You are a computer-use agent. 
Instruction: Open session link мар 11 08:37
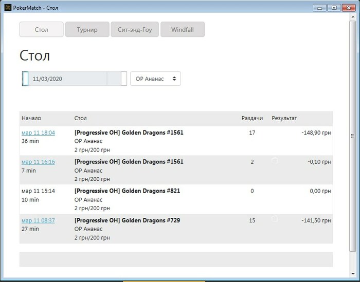(38, 220)
